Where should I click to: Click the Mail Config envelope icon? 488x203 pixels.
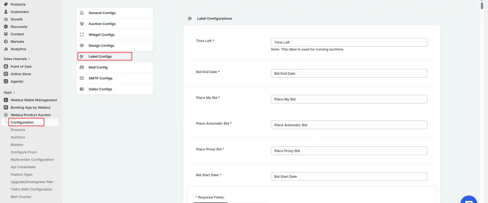[82, 67]
